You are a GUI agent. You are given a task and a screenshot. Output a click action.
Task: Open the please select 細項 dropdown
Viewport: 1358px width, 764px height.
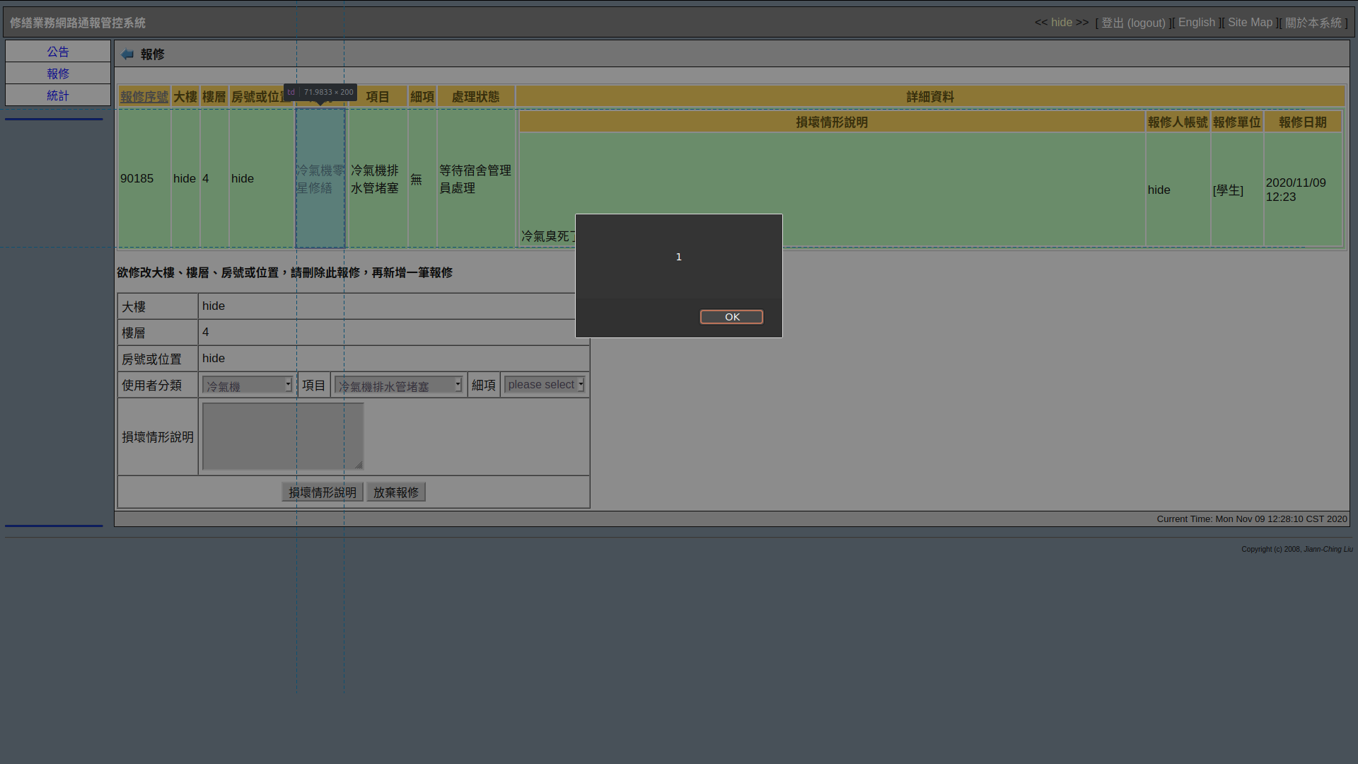pyautogui.click(x=545, y=385)
